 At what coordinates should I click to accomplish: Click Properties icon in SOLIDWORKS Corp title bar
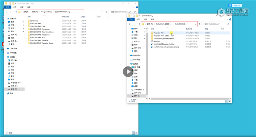(10, 3)
